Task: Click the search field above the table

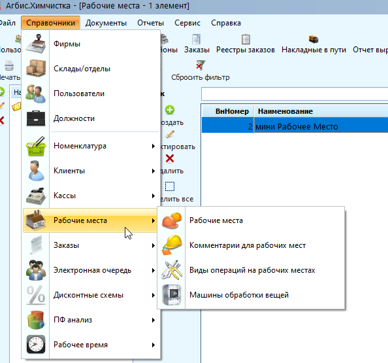Action: tap(295, 94)
